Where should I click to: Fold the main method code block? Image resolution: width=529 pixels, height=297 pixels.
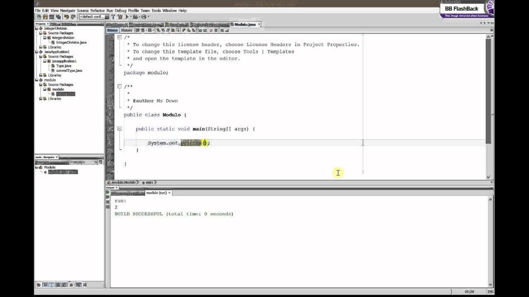119,129
